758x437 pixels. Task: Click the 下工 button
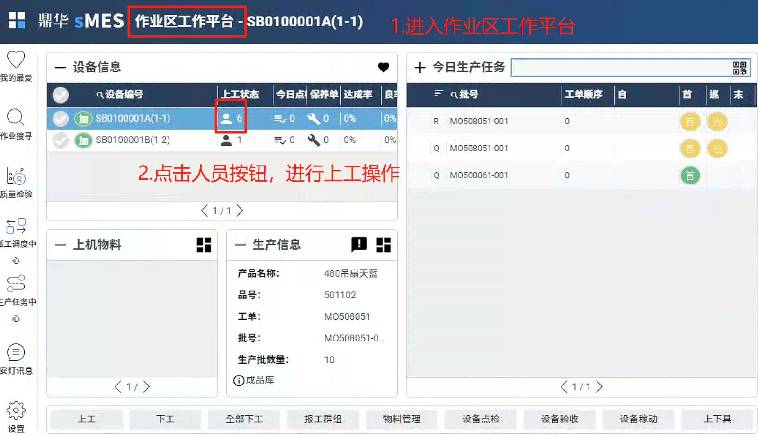coord(165,419)
